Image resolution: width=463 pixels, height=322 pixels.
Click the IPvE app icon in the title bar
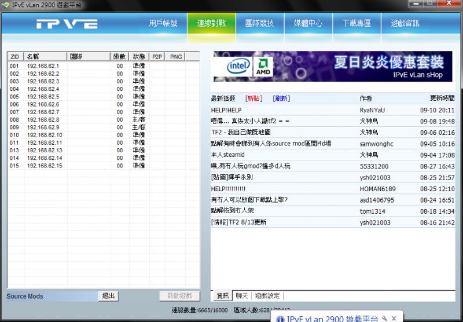pos(6,5)
